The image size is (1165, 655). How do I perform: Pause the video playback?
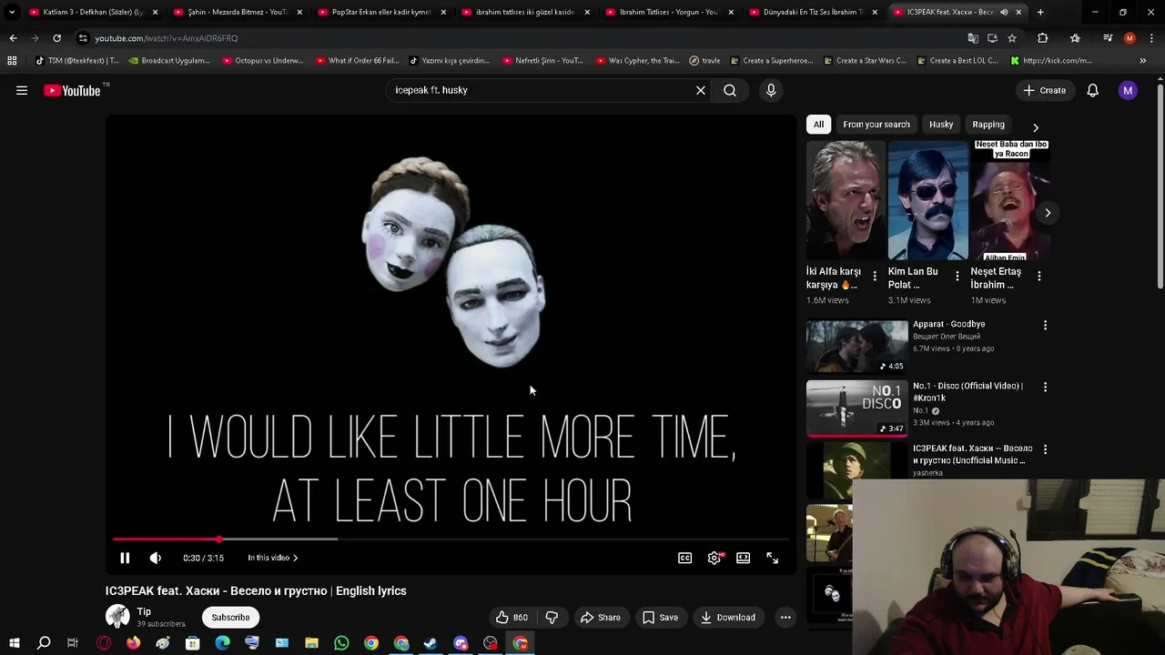tap(125, 558)
